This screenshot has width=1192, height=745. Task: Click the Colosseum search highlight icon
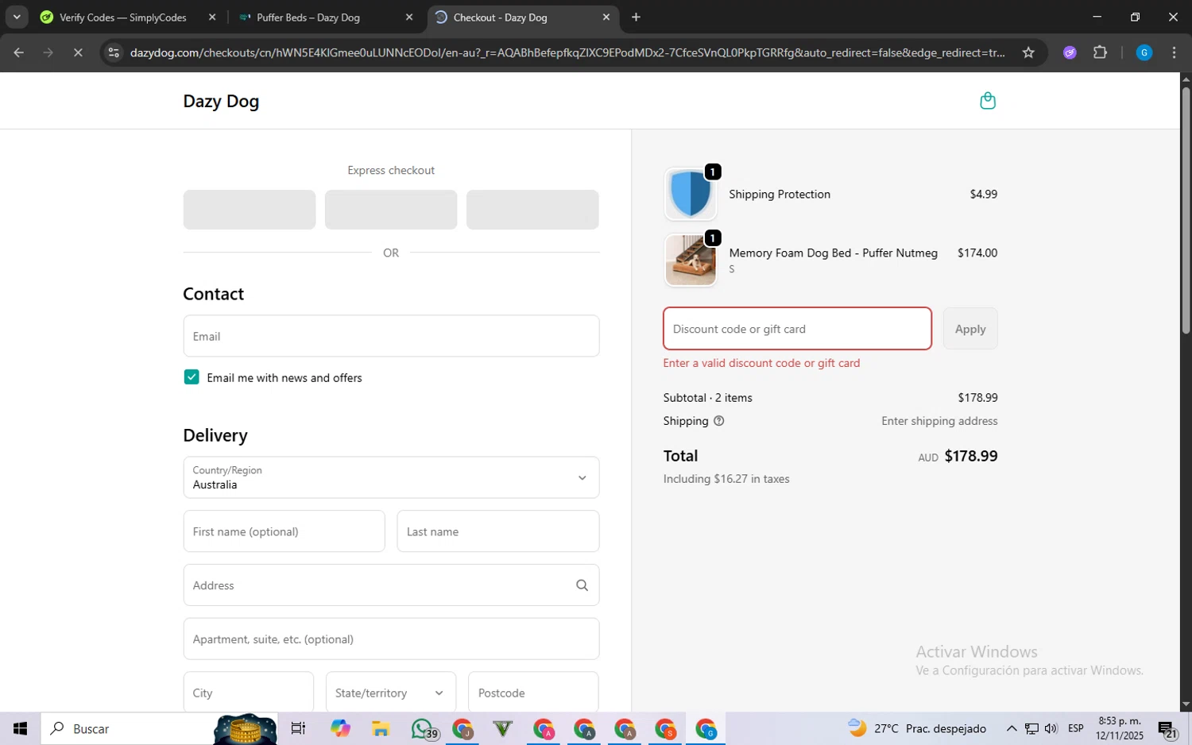[246, 728]
